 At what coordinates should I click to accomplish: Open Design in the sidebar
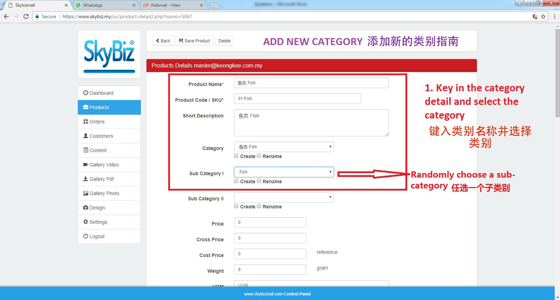(x=109, y=208)
